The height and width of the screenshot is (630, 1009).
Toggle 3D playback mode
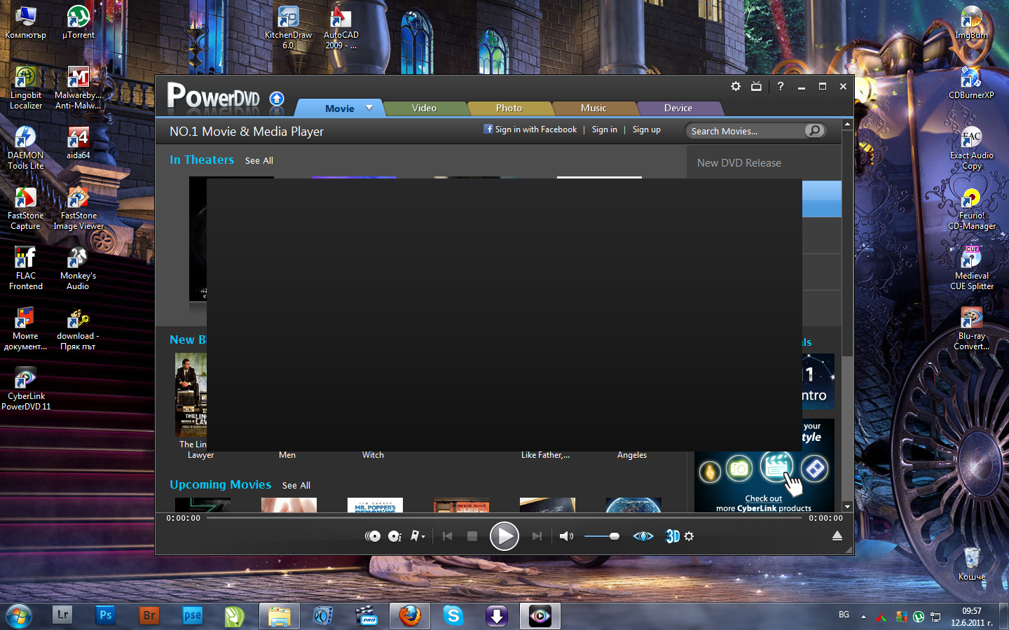[672, 536]
